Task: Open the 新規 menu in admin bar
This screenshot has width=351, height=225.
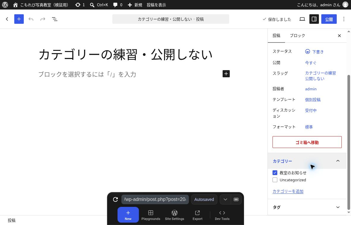Action: tap(135, 5)
